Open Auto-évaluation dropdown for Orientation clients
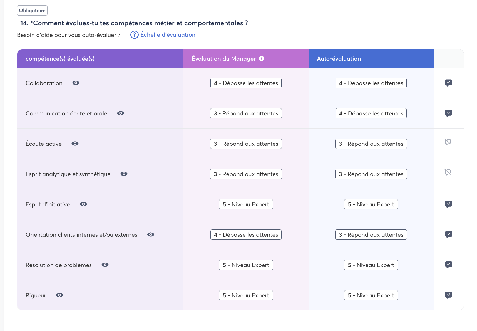This screenshot has height=331, width=477. pos(371,235)
